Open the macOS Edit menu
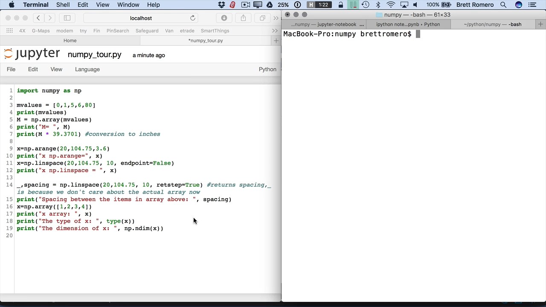 [x=83, y=5]
